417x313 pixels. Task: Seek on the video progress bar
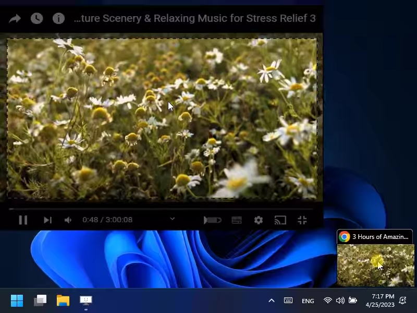(x=161, y=209)
